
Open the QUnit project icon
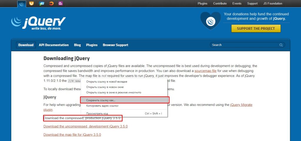pos(61,4)
